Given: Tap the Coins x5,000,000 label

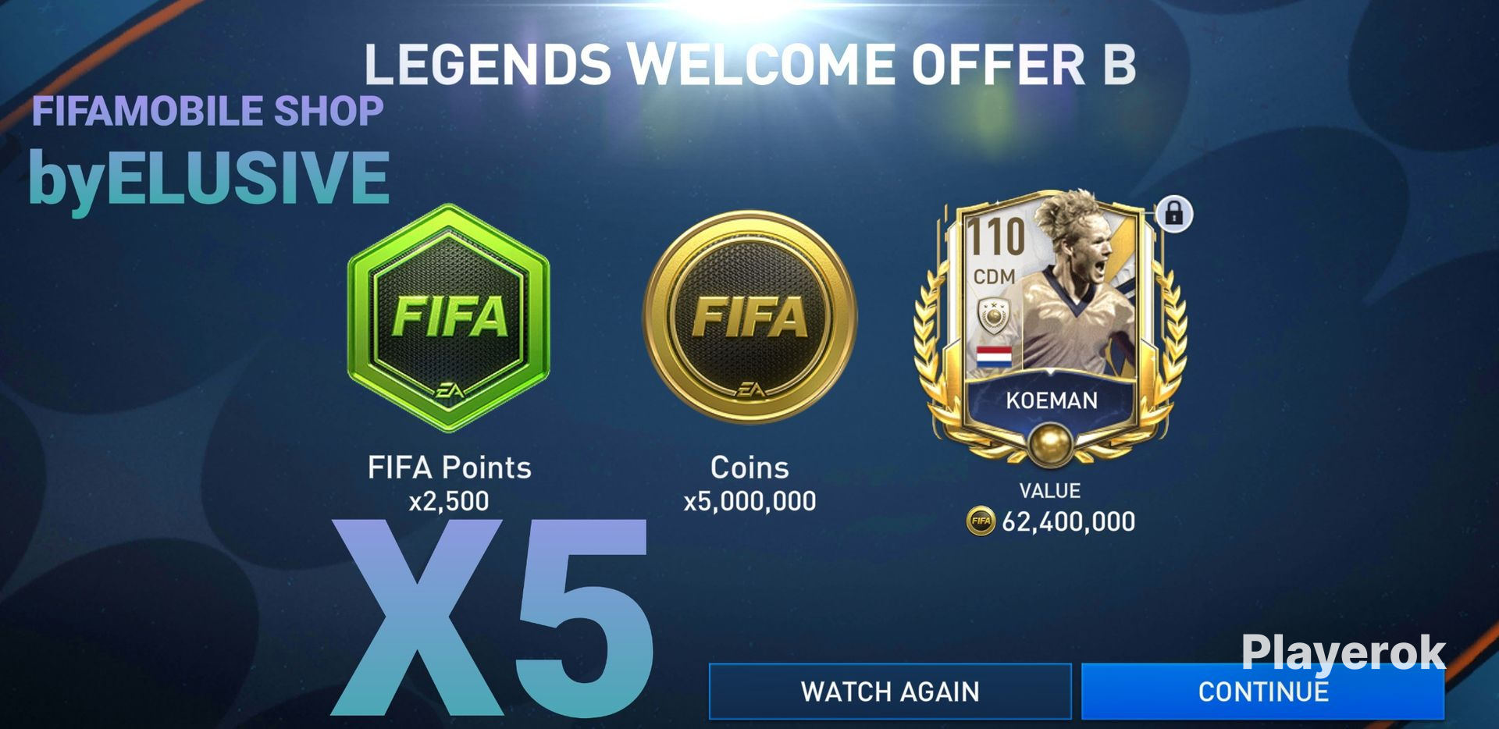Looking at the screenshot, I should click(x=749, y=483).
